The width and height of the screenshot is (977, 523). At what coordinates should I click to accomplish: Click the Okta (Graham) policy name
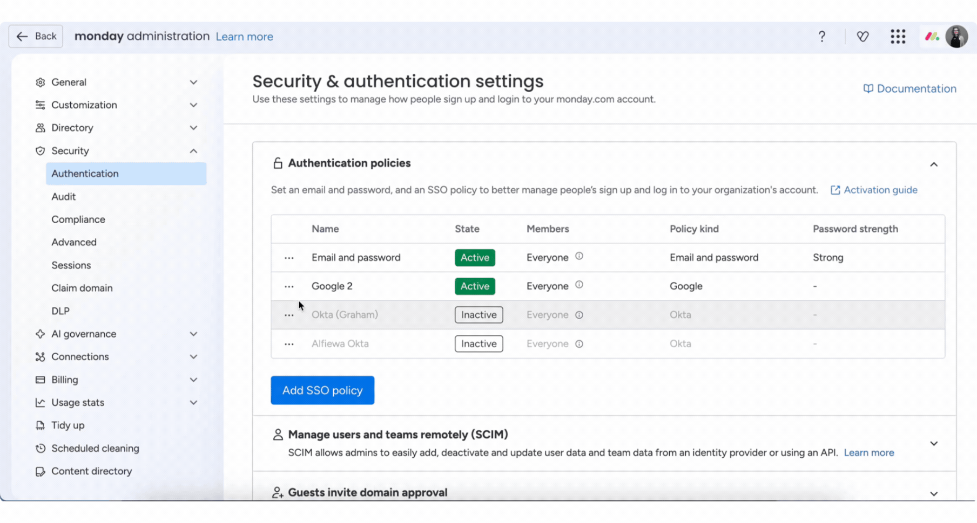(x=345, y=315)
